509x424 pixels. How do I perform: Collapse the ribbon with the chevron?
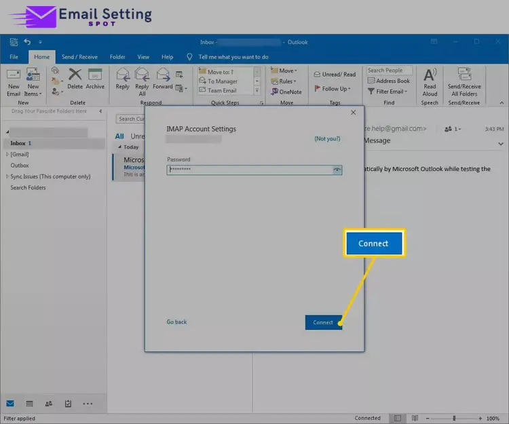(502, 103)
